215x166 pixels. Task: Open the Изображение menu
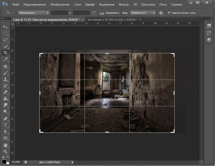60,5
